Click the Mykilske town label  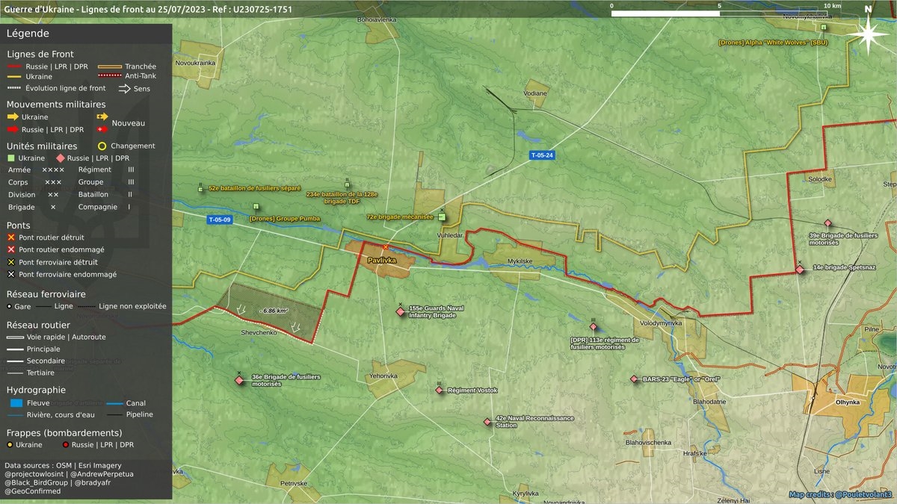(x=520, y=262)
